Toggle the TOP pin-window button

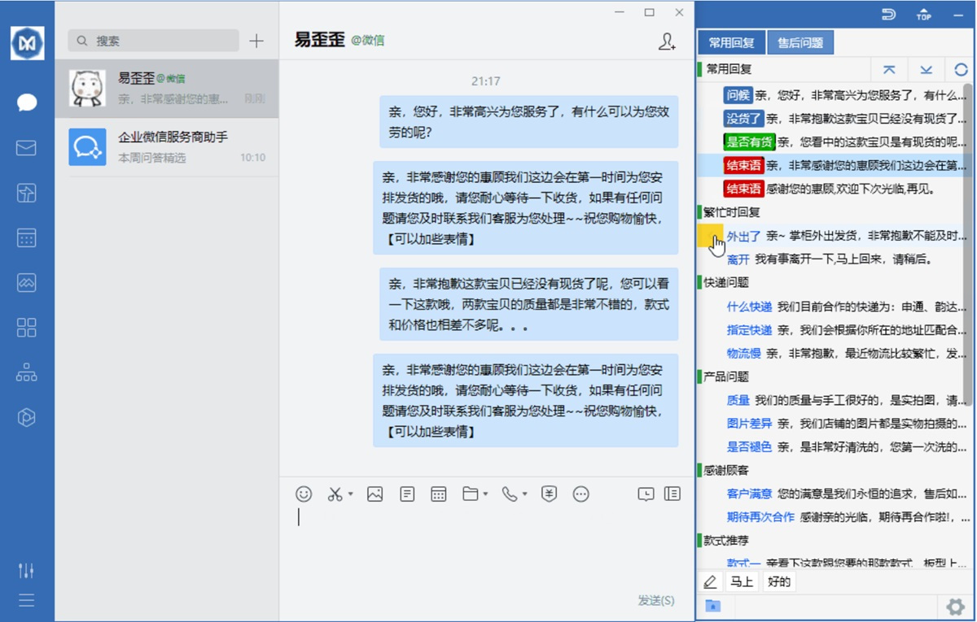923,14
